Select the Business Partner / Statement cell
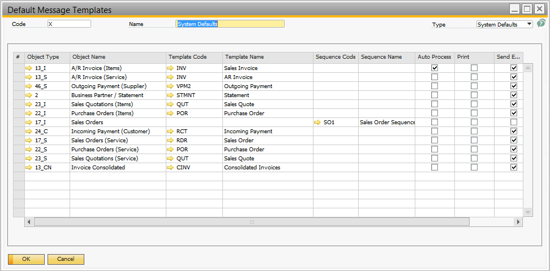The width and height of the screenshot is (550, 271). tap(118, 95)
